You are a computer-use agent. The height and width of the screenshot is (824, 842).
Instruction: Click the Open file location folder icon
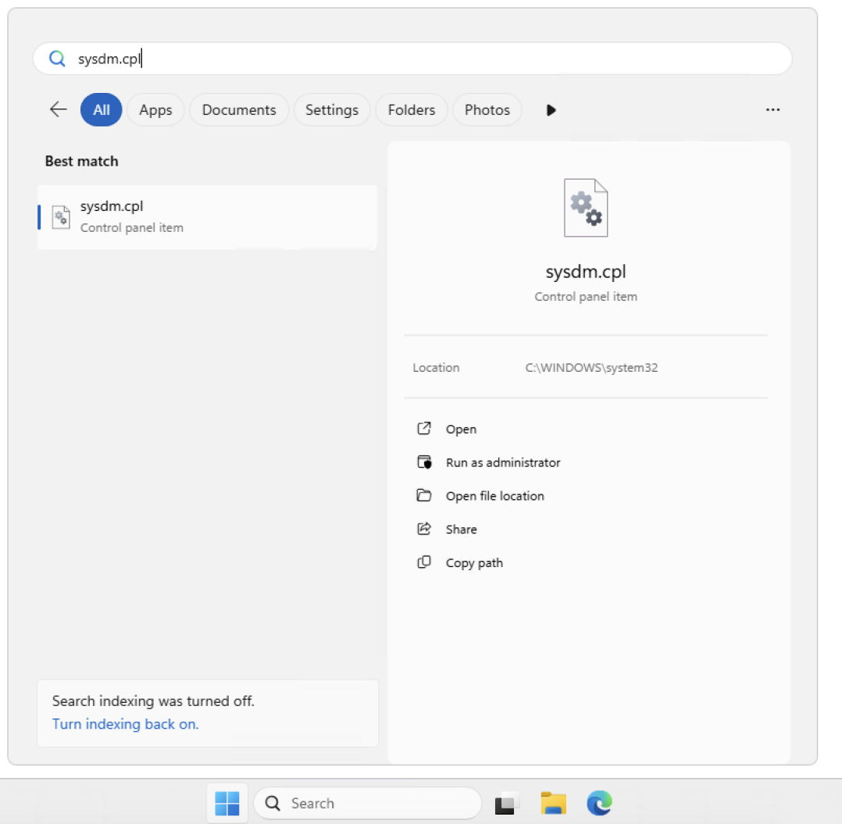coord(424,495)
